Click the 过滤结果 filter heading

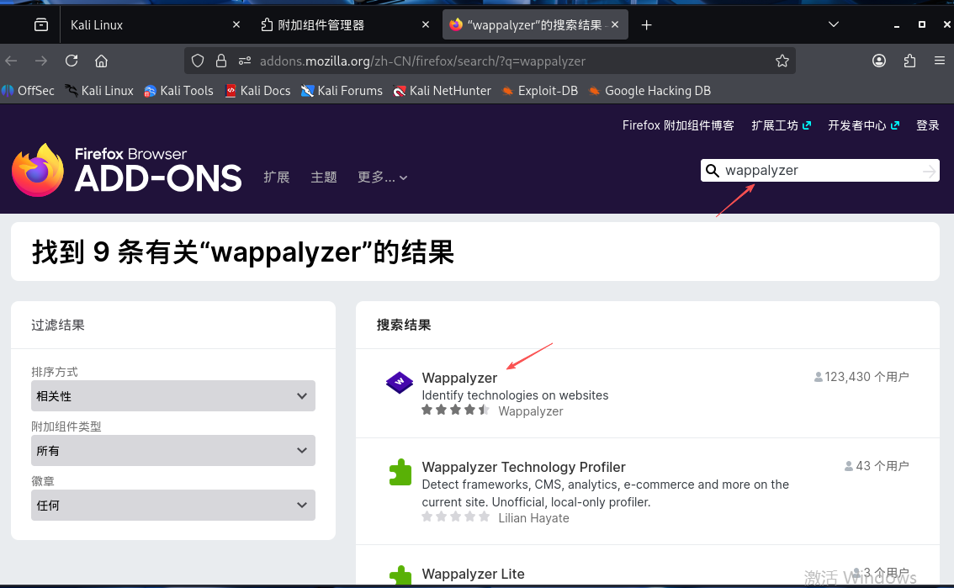pos(58,326)
